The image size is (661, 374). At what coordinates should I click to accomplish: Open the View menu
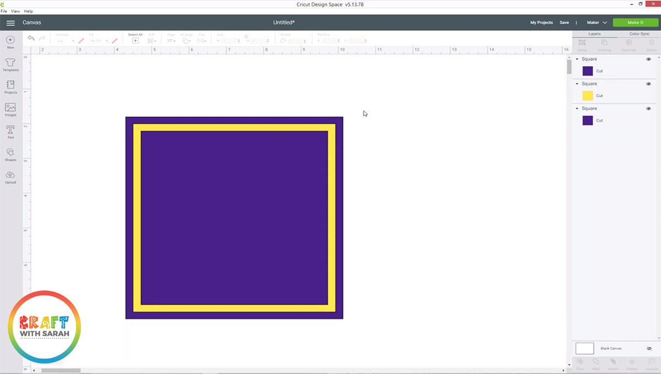(15, 11)
